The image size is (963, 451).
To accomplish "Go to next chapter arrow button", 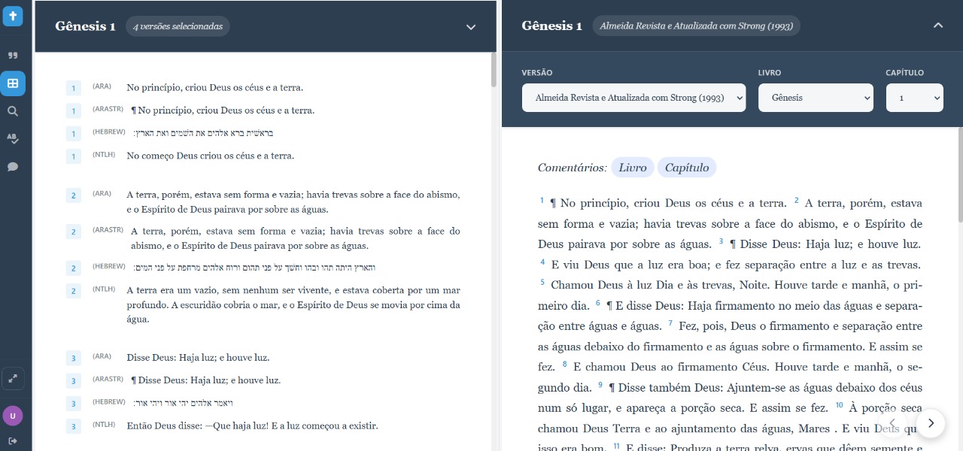I will (931, 423).
